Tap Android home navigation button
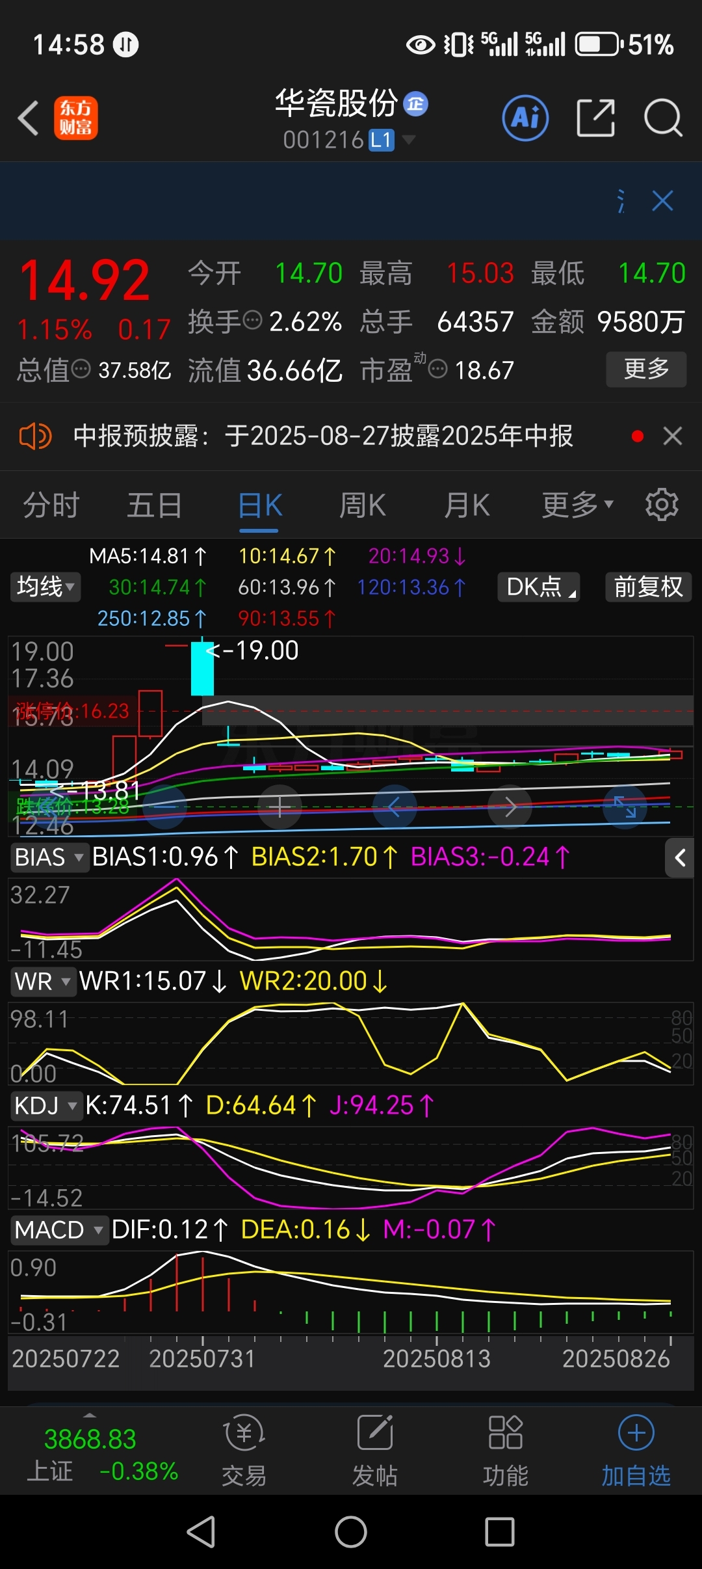 351,1532
